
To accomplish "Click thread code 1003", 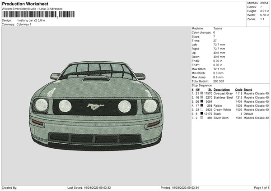I will click(x=239, y=109).
